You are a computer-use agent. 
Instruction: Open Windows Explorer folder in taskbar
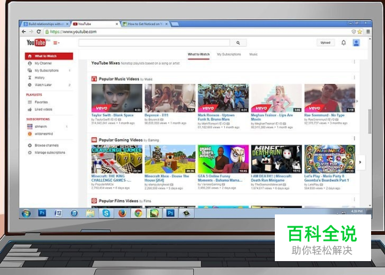[90, 213]
